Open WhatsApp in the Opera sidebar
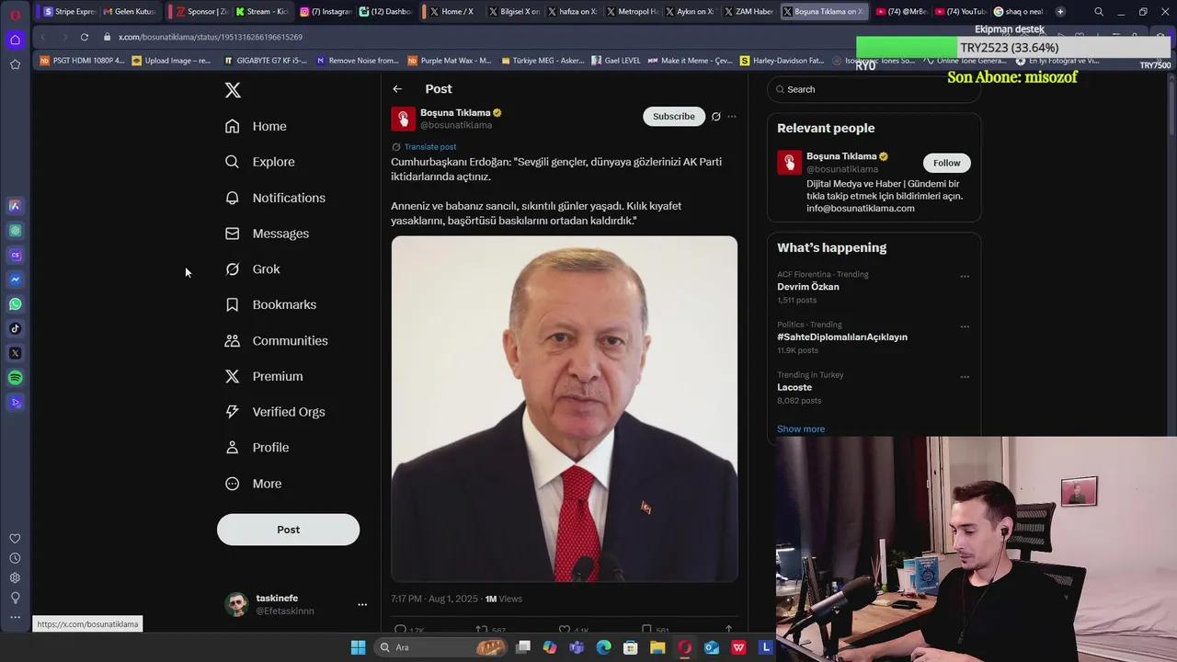 tap(15, 304)
